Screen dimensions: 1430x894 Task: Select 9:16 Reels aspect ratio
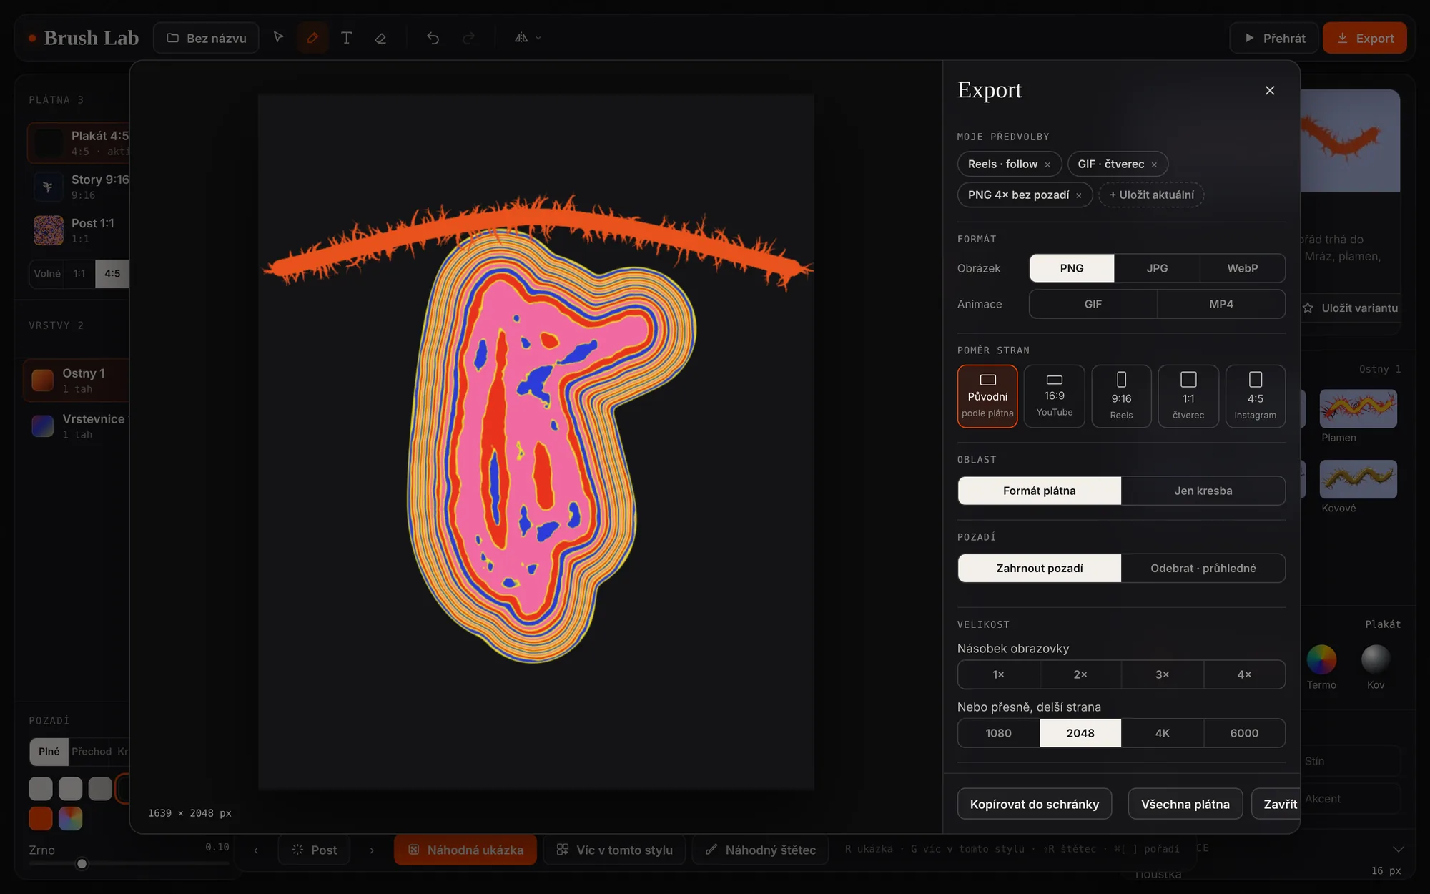[1121, 396]
